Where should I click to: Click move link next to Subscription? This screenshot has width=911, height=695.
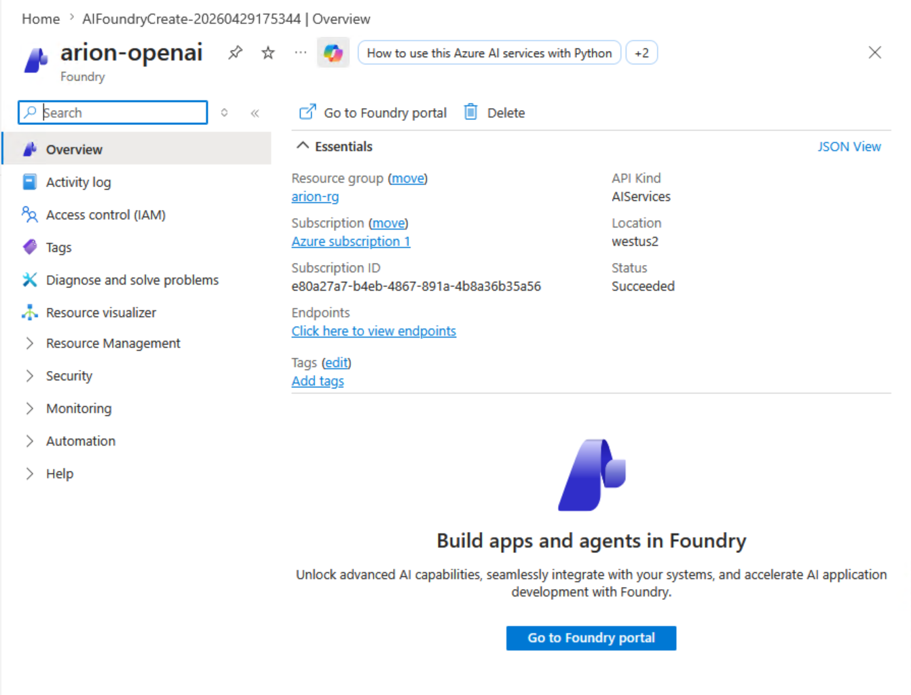pos(388,223)
